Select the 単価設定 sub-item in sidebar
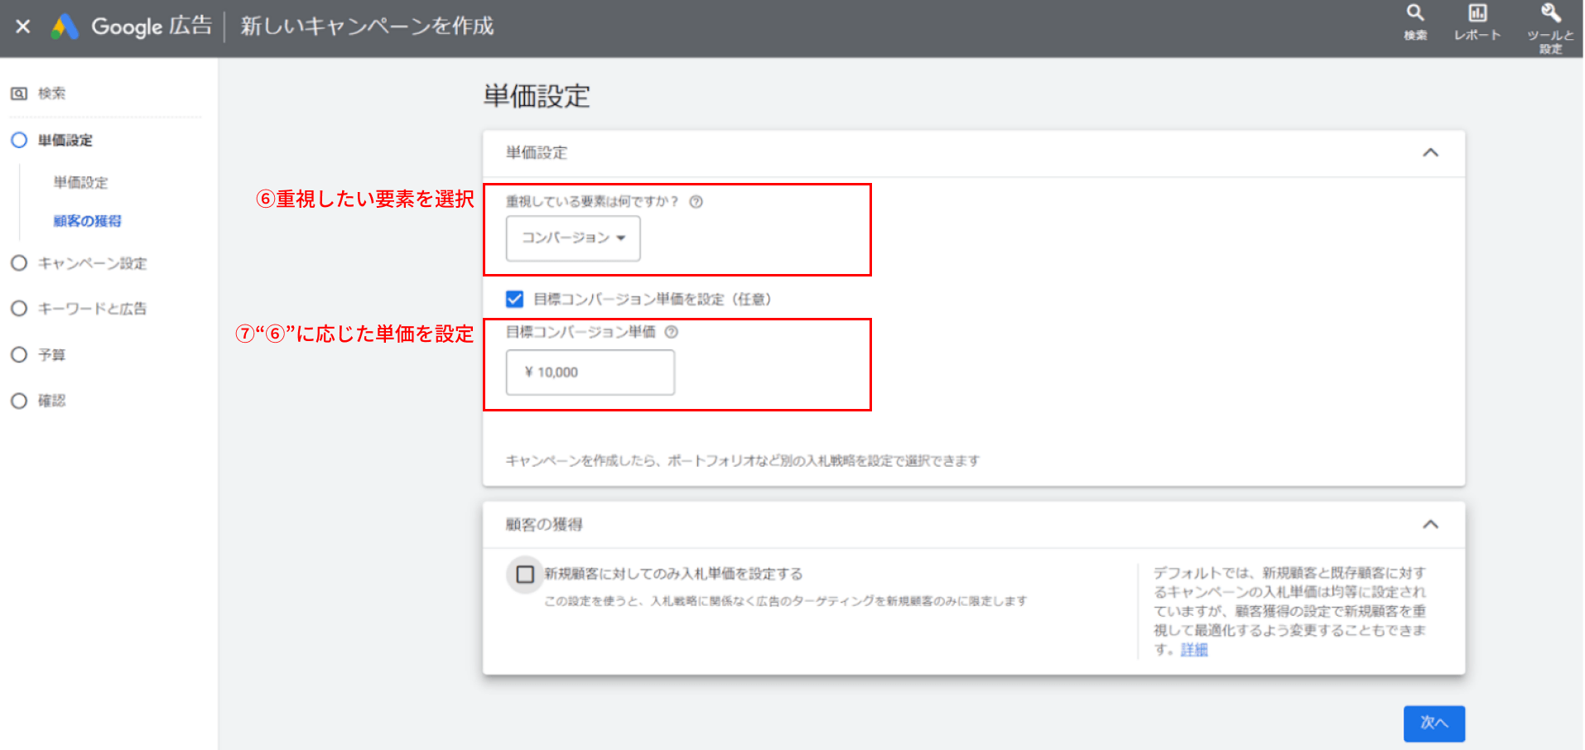Image resolution: width=1585 pixels, height=750 pixels. (x=81, y=182)
